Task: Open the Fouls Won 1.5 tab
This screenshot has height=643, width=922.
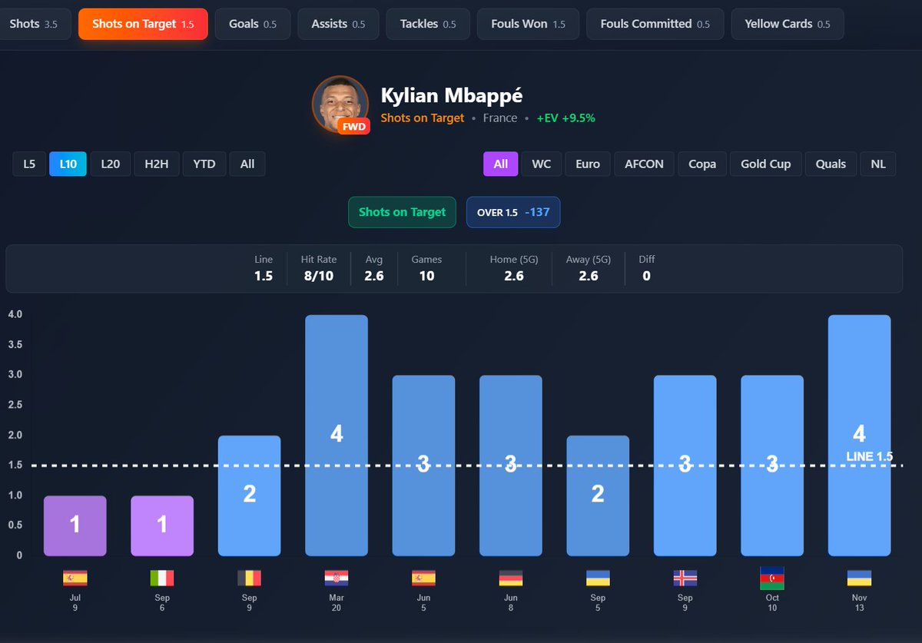Action: coord(528,24)
